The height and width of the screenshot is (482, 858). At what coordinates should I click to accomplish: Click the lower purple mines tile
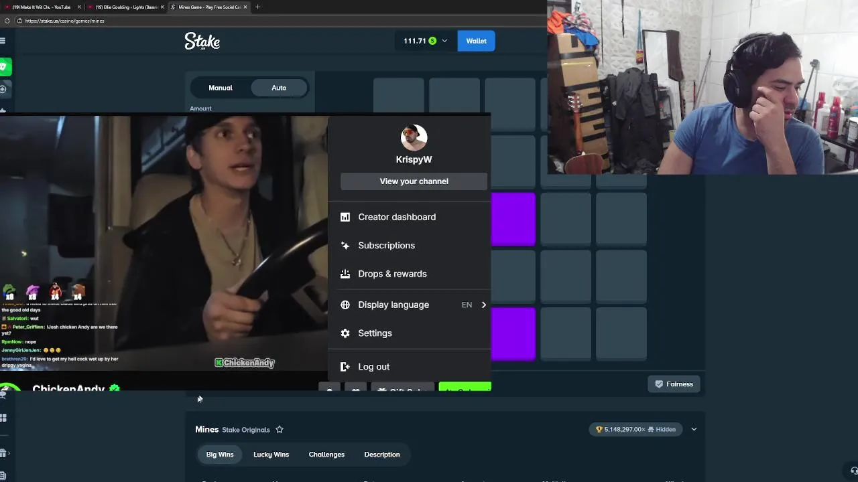pos(513,334)
